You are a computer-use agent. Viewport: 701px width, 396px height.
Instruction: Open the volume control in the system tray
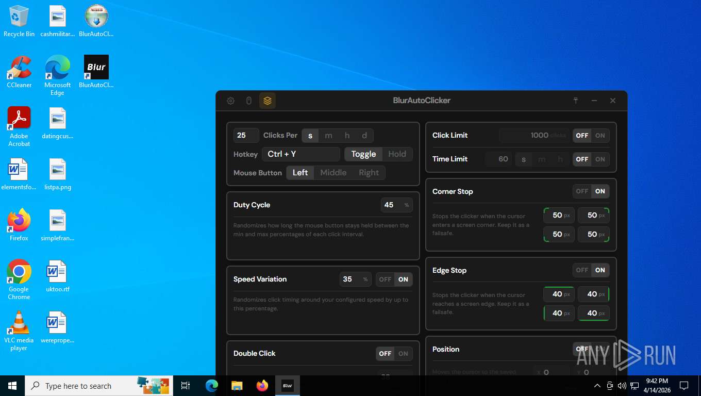point(622,386)
